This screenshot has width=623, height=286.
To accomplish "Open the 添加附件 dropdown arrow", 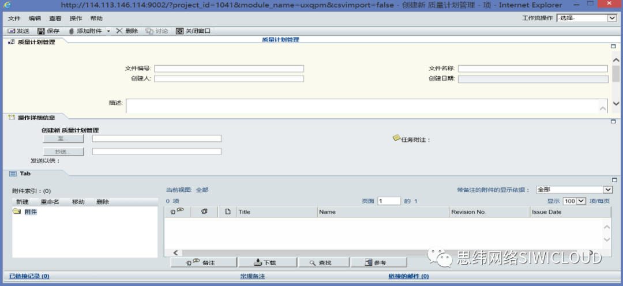I will 108,31.
